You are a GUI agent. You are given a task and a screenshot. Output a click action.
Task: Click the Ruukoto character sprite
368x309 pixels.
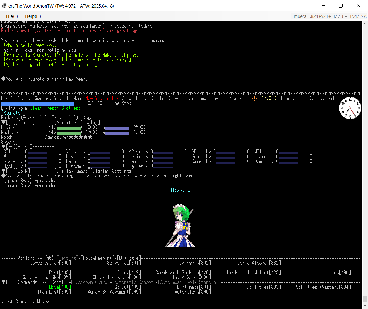[180, 226]
